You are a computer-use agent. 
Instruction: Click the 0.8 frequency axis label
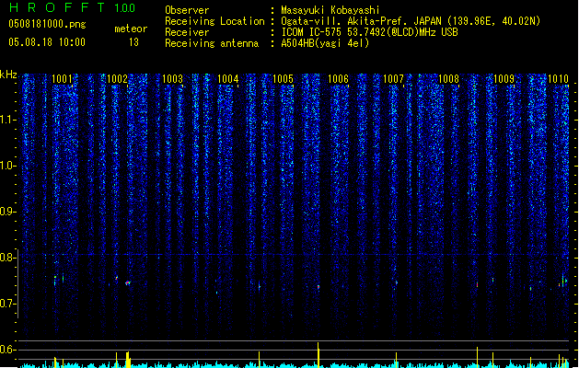(x=8, y=258)
